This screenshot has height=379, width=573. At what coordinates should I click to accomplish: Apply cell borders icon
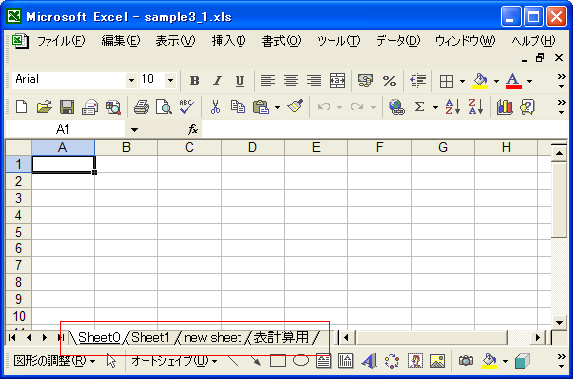click(446, 81)
